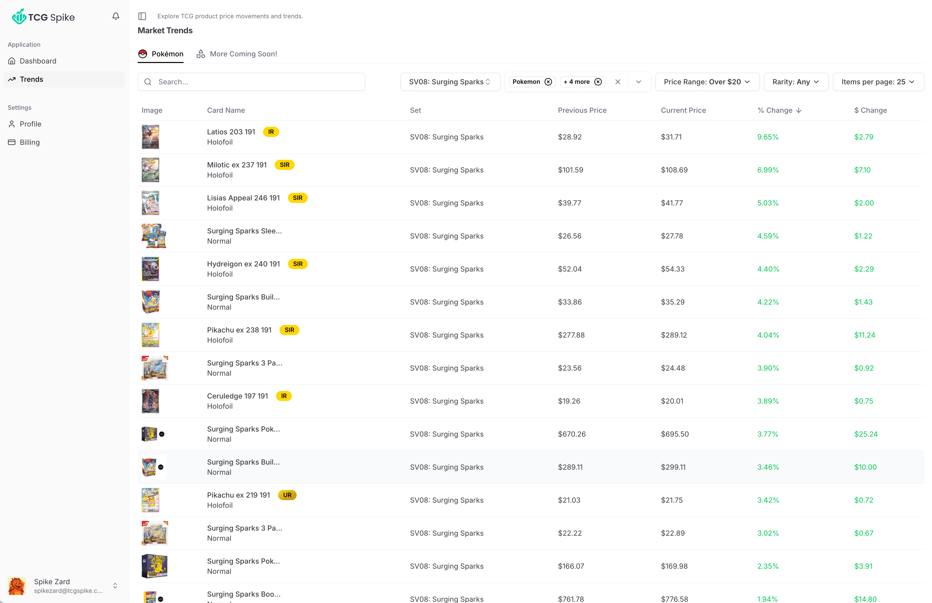Click the $761.78 previous price cell
The height and width of the screenshot is (603, 932).
[571, 599]
